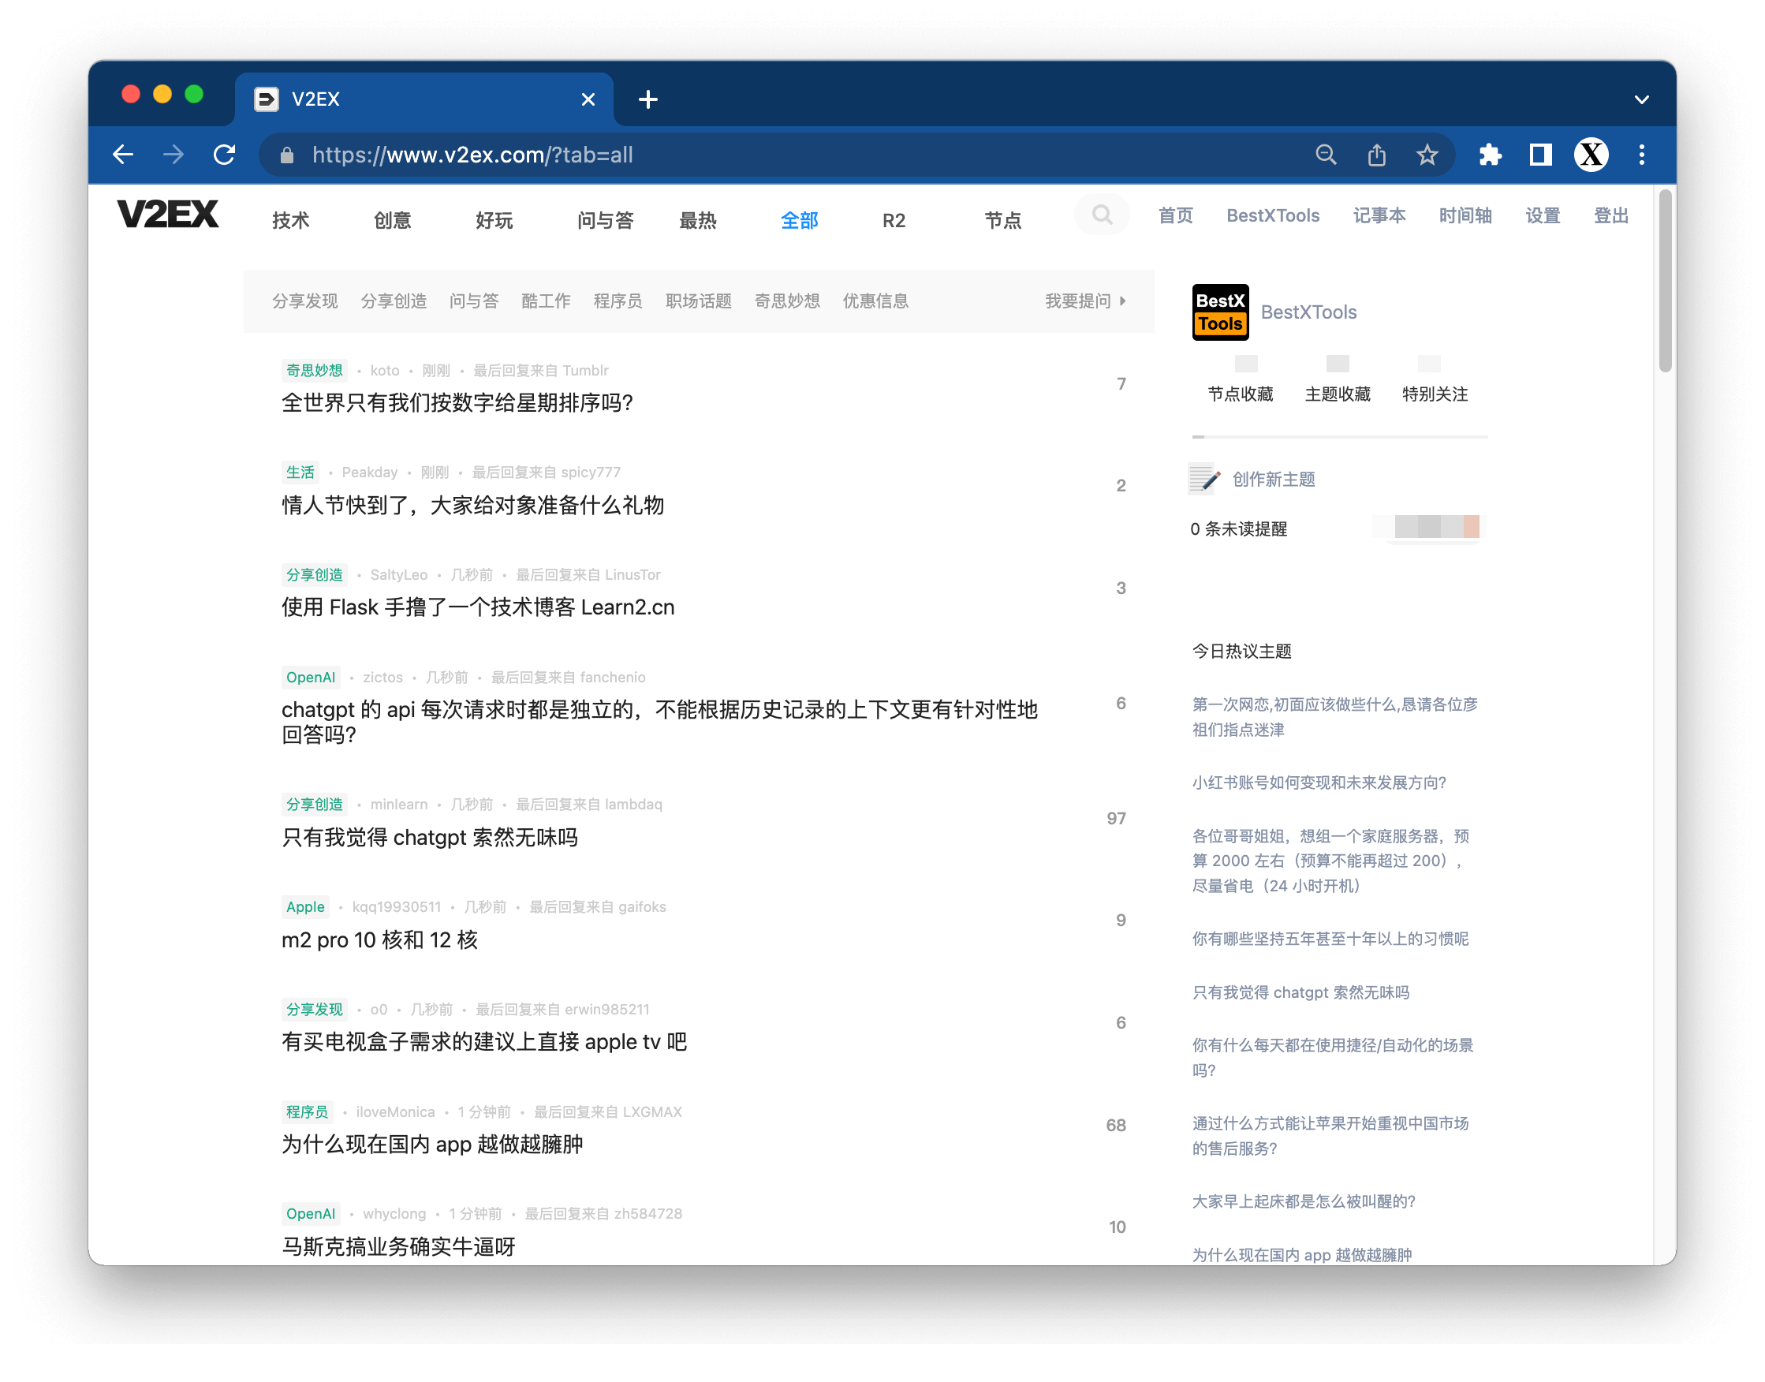The image size is (1765, 1382).
Task: Open hot topic 大家早上起床都是怎么被叫醒的?
Action: pyautogui.click(x=1303, y=1201)
